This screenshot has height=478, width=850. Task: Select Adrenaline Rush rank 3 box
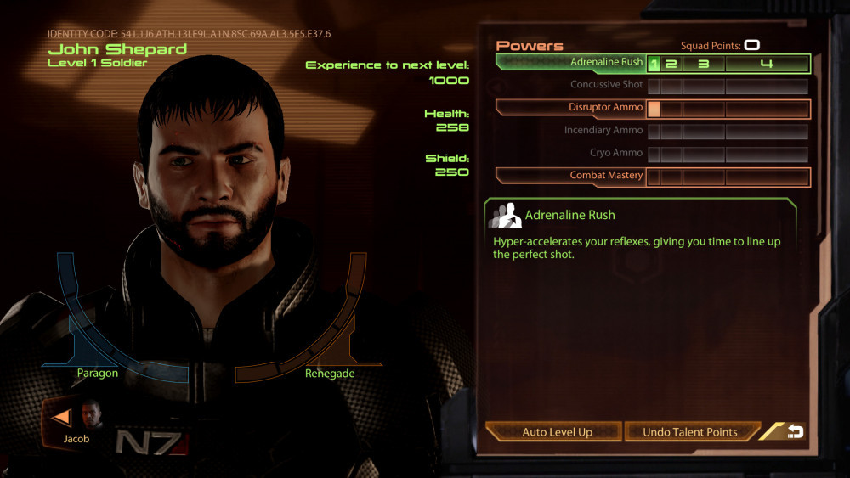pos(704,64)
